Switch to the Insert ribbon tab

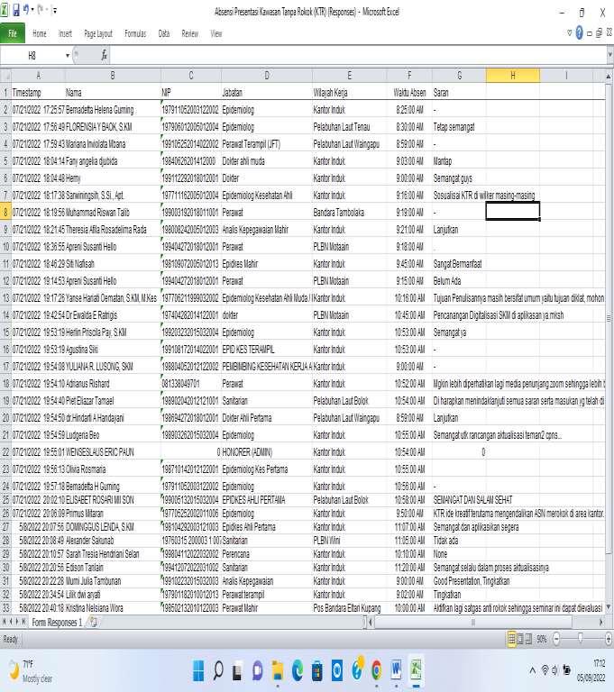click(x=65, y=33)
